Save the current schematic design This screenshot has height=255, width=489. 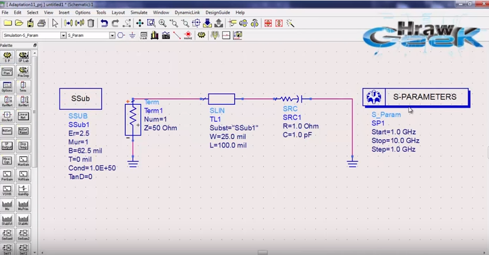coord(30,23)
